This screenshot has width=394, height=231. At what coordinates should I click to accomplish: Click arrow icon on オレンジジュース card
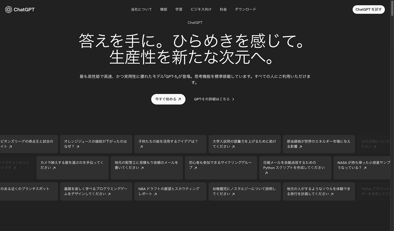[78, 147]
